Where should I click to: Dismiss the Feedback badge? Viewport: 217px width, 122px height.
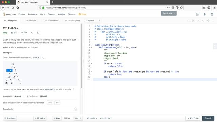pos(174,13)
